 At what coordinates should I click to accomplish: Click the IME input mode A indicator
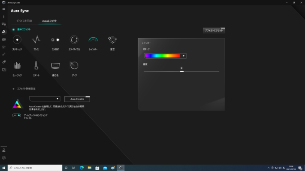[284, 168]
